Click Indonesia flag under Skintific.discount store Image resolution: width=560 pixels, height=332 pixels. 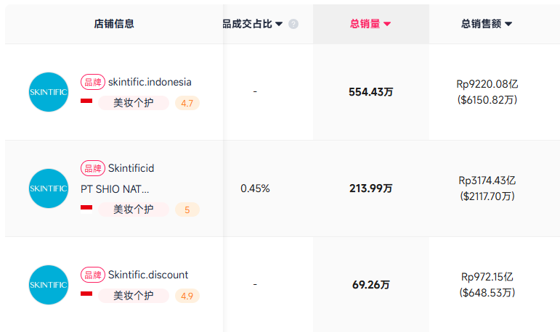click(86, 295)
